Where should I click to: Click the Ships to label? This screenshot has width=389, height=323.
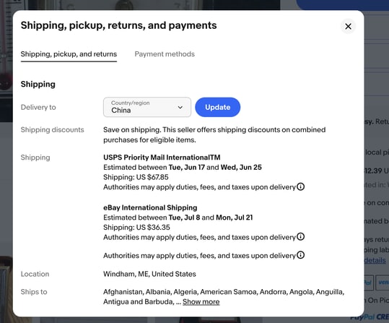click(x=34, y=292)
